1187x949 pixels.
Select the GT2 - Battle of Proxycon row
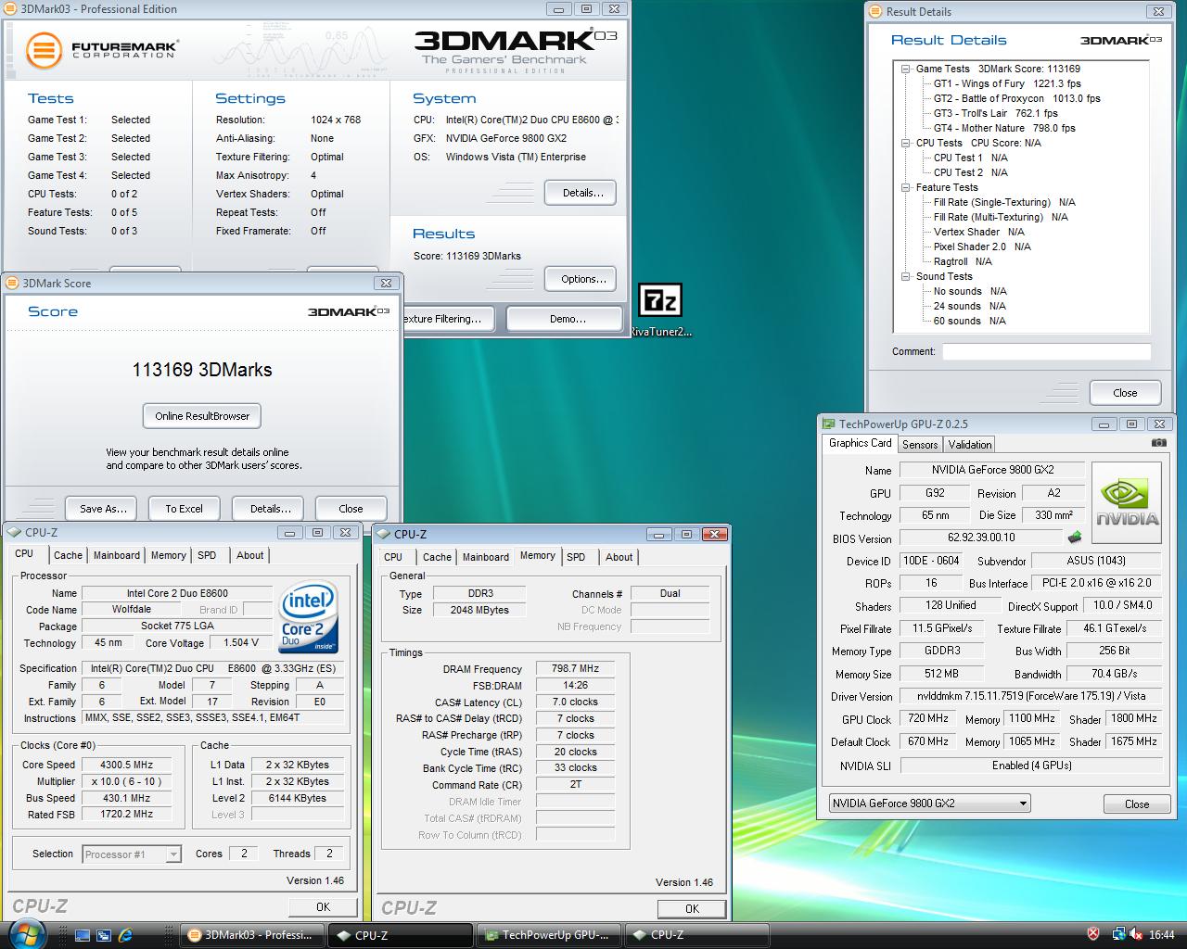click(1016, 98)
